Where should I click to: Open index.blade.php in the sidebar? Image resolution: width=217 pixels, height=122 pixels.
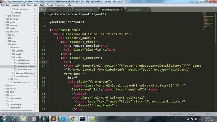(24, 70)
